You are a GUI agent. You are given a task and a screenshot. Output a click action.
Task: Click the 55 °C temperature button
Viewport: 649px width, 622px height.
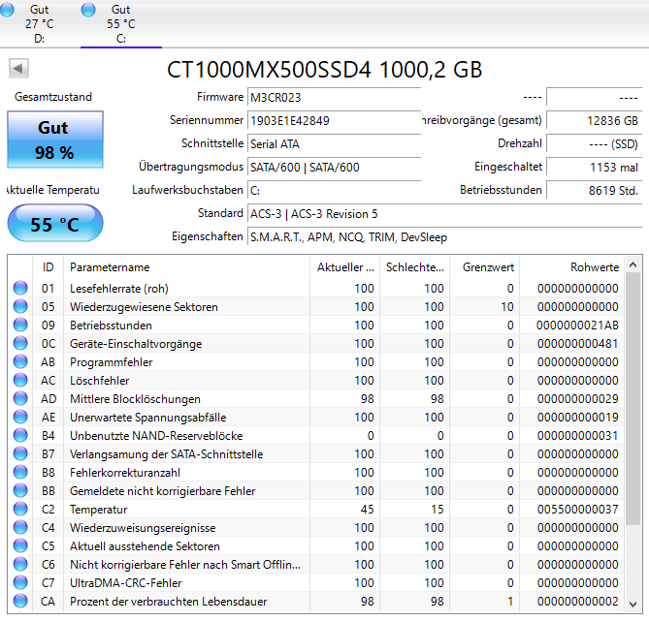point(55,223)
